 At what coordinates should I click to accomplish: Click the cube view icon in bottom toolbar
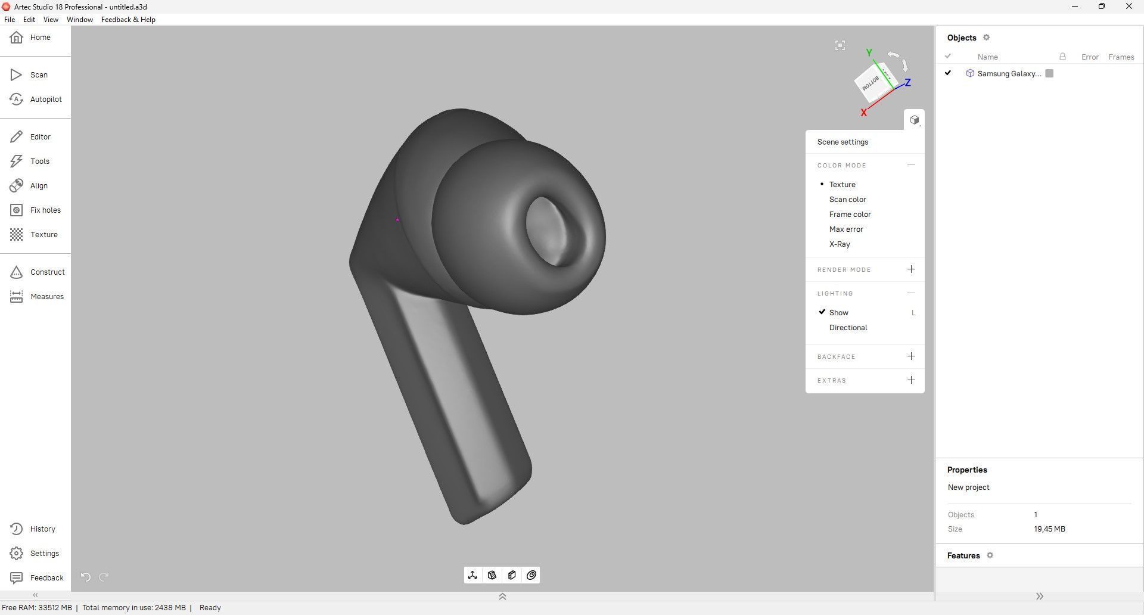[492, 575]
